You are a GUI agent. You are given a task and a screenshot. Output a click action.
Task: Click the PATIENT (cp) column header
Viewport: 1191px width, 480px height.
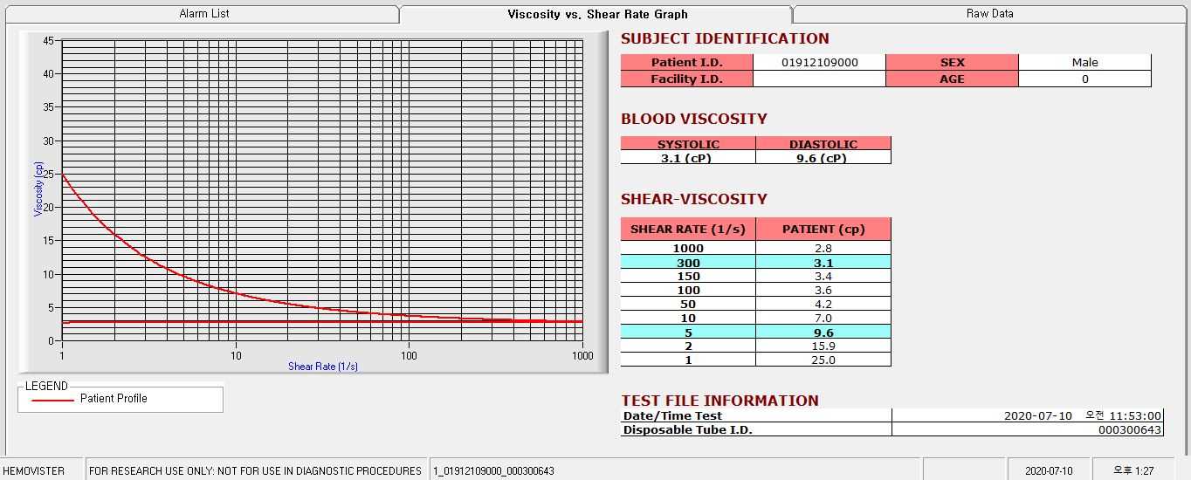click(x=823, y=230)
